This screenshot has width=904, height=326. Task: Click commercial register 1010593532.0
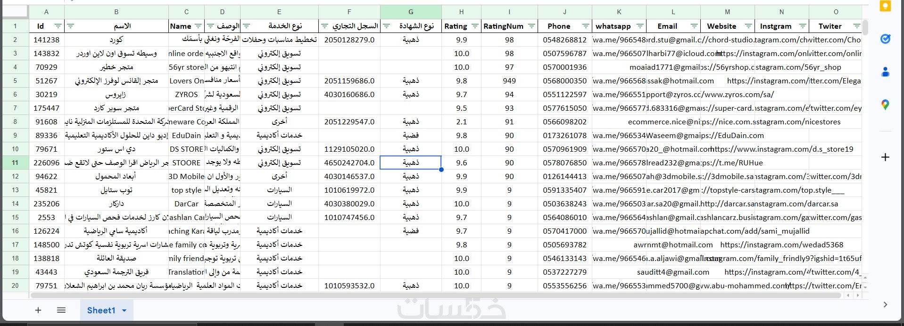click(x=349, y=285)
